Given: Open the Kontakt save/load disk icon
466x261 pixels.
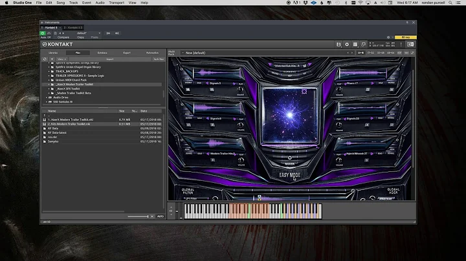Looking at the screenshot, I should point(338,45).
